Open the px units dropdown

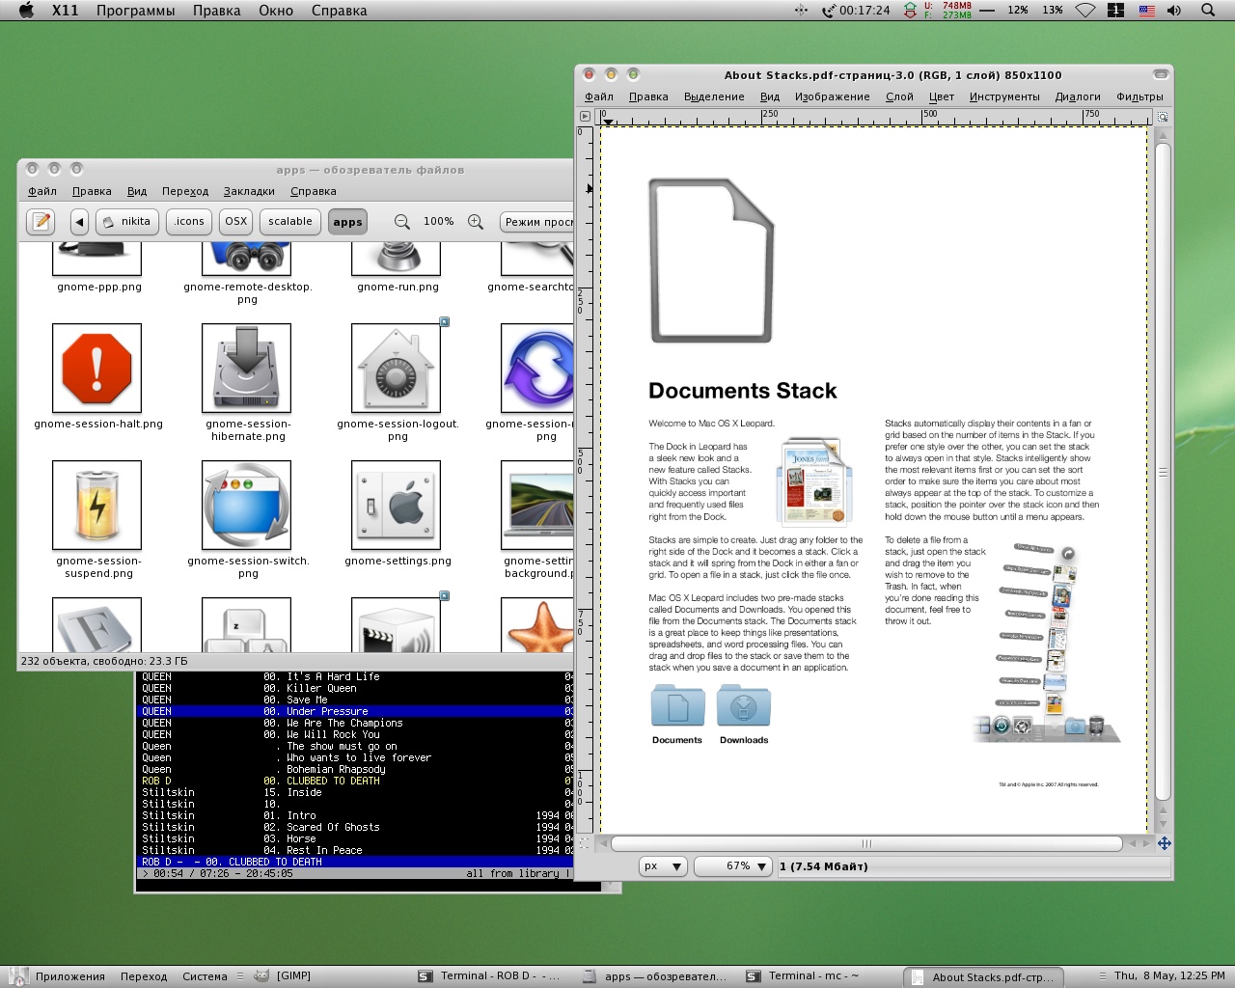point(663,866)
